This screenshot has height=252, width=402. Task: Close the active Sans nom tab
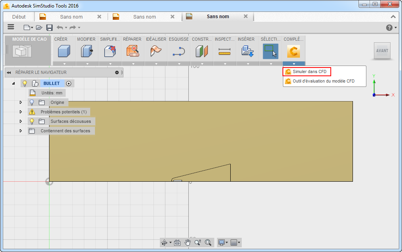pos(246,16)
